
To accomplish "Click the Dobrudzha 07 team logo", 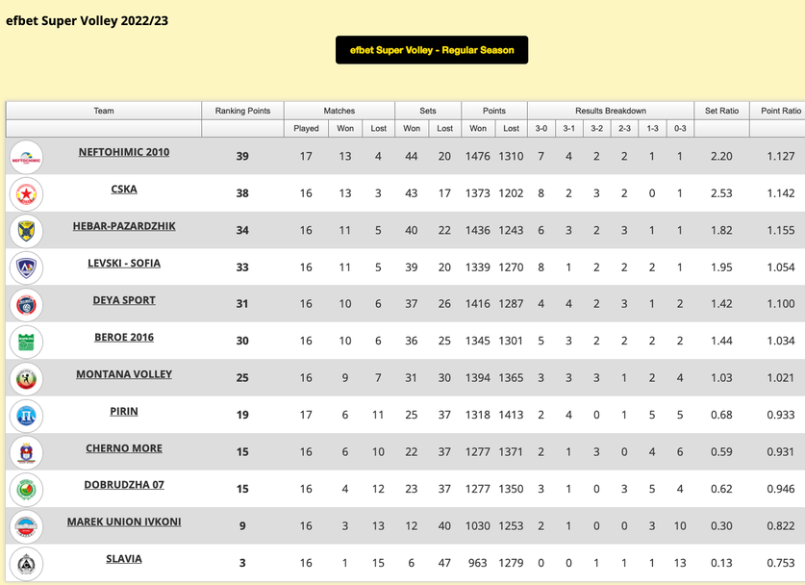I will tap(26, 490).
